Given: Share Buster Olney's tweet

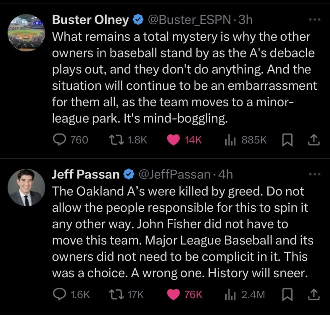Looking at the screenshot, I should (x=314, y=140).
